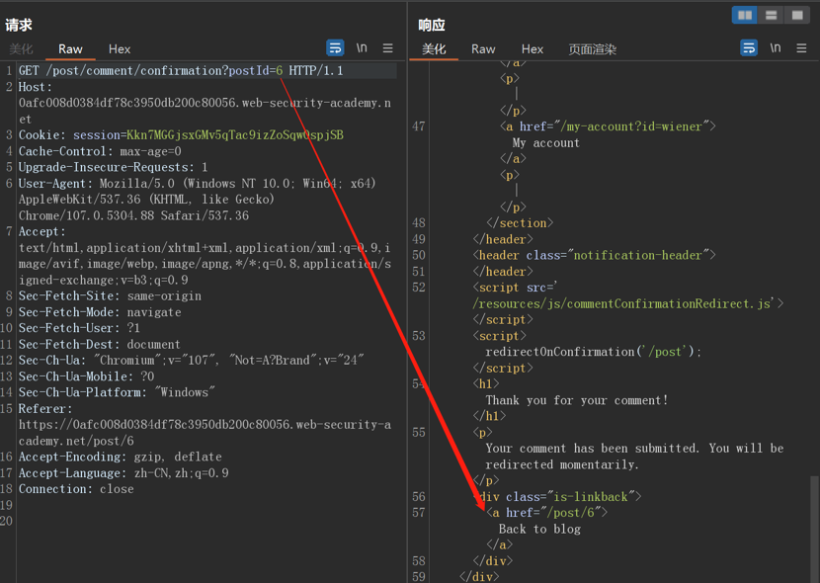Click the Accept-Encoding: gzip, deflate header
Screen dimensions: 820x583
point(121,457)
